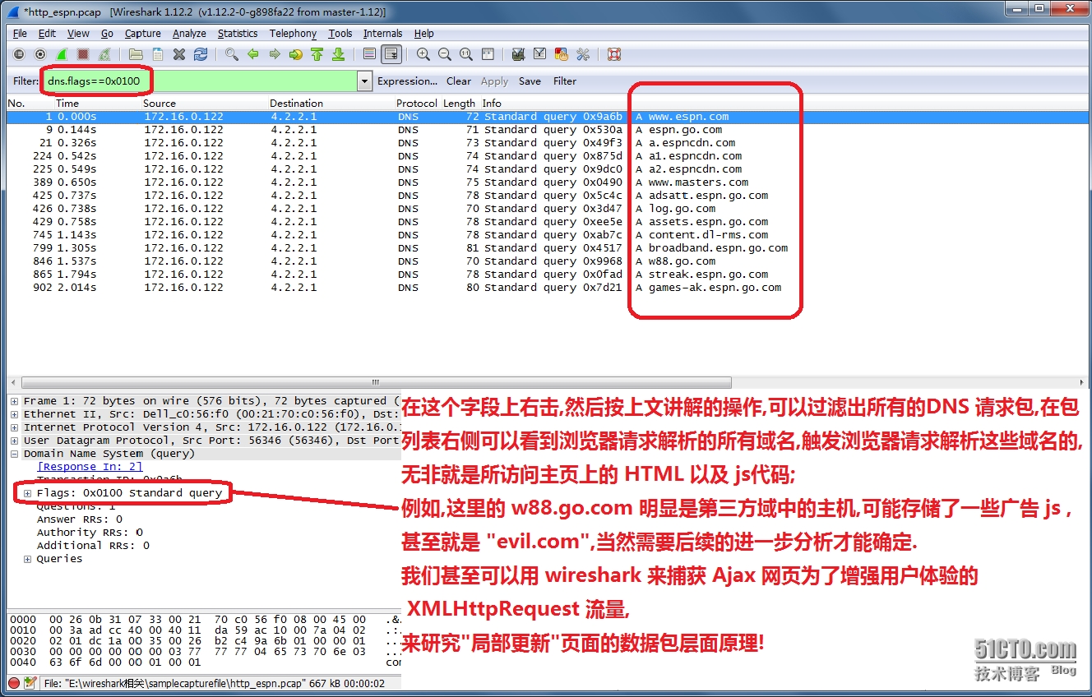Select the w88.go.com query packet

546,261
